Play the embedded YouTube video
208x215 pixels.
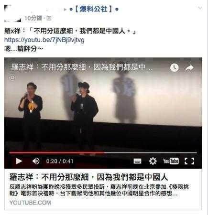(x=19, y=161)
